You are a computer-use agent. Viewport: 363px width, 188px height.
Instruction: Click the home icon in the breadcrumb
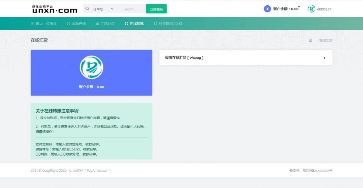[311, 40]
